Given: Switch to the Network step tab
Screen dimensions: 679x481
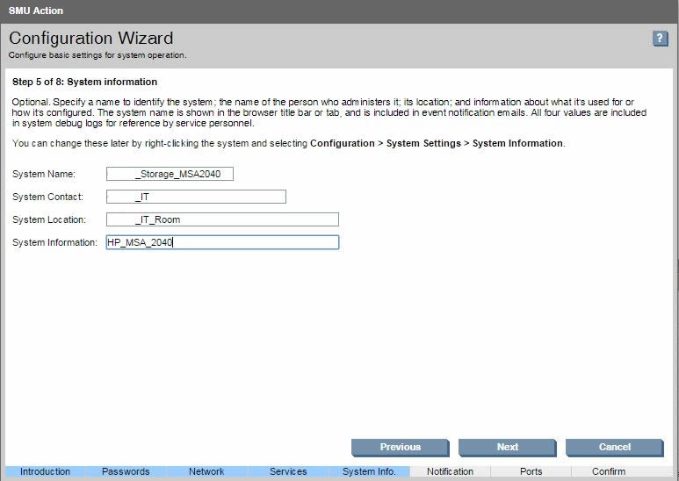Looking at the screenshot, I should [x=206, y=471].
